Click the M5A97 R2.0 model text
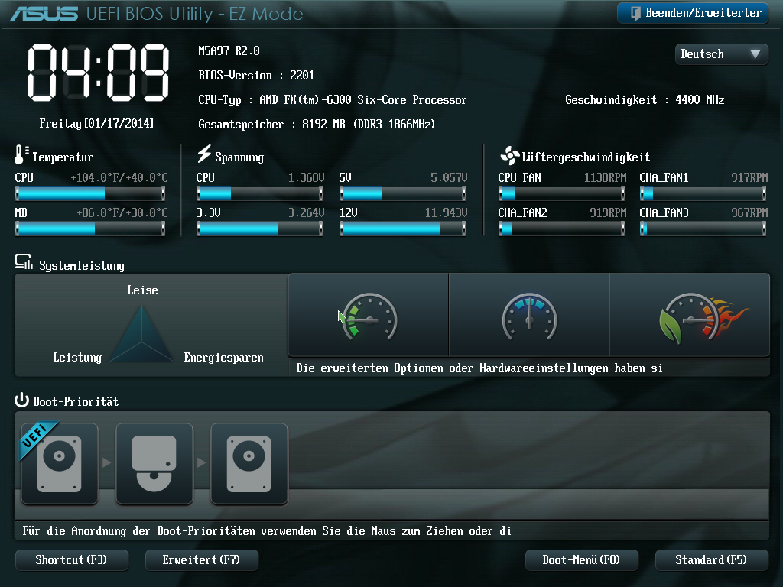This screenshot has height=587, width=783. [229, 50]
